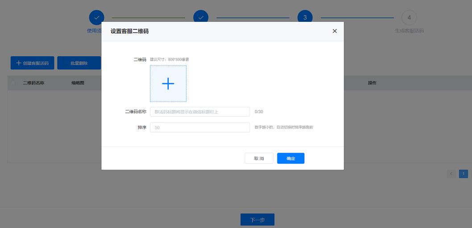
Task: Focus the 二维码名称 input field
Action: tap(200, 112)
